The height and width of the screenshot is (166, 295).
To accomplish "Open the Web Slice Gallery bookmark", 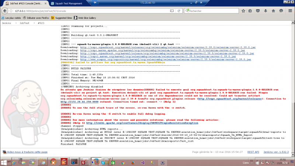I will point(87,17).
